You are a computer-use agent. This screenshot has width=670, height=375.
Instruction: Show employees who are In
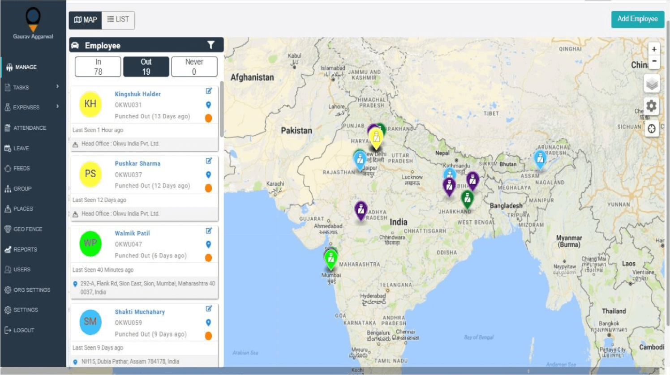(x=98, y=66)
